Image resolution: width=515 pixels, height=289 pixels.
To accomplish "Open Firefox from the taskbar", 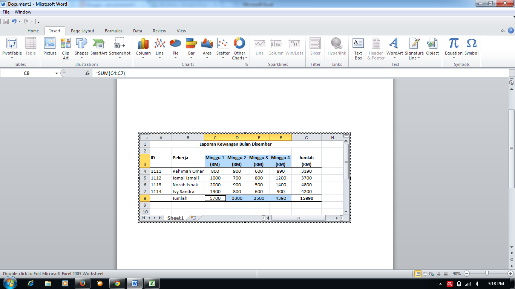I will coord(83,283).
